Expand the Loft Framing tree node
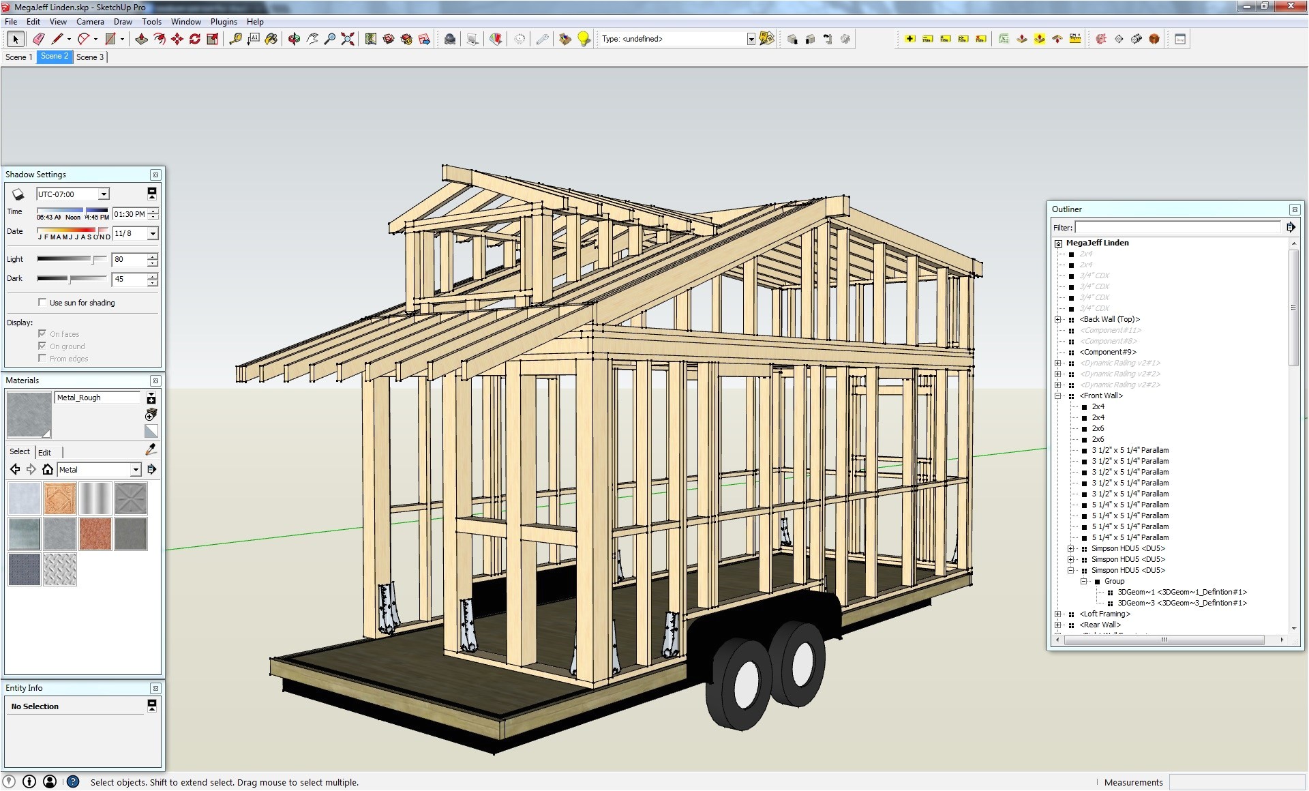1309x791 pixels. [1058, 614]
